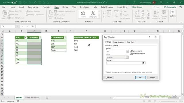
Task: Select cell containing Ron in Contractors table
Action: pos(59,47)
